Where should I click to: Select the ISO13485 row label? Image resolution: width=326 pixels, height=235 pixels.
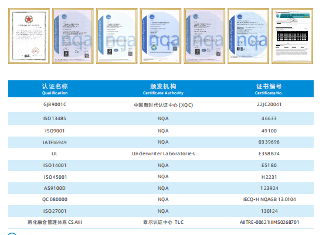(55, 118)
